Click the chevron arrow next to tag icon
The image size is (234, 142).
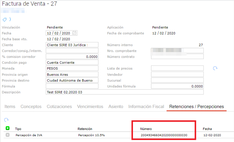pyautogui.click(x=10, y=19)
